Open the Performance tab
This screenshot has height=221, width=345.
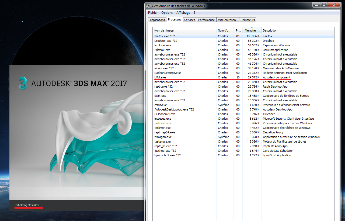tap(207, 20)
